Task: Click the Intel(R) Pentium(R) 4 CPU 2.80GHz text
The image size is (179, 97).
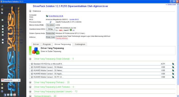Action: click(x=69, y=22)
